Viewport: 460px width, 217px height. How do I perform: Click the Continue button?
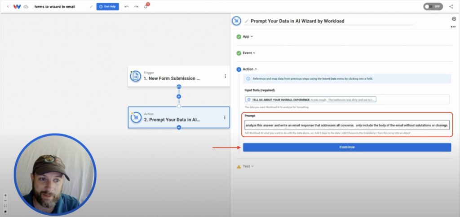347,148
